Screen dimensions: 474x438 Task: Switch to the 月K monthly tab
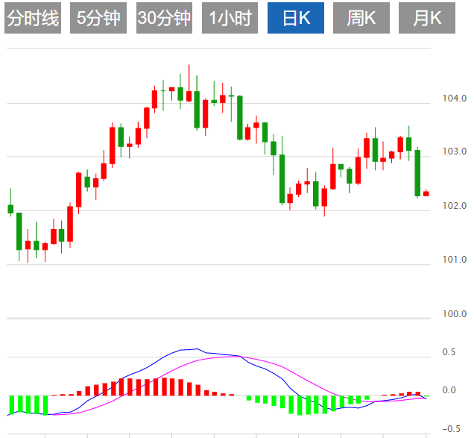click(427, 18)
